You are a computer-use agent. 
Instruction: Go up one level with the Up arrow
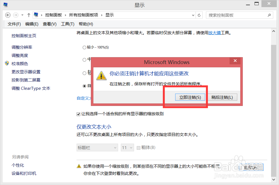point(29,15)
